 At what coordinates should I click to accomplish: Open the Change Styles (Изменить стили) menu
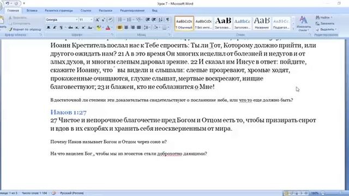304,24
